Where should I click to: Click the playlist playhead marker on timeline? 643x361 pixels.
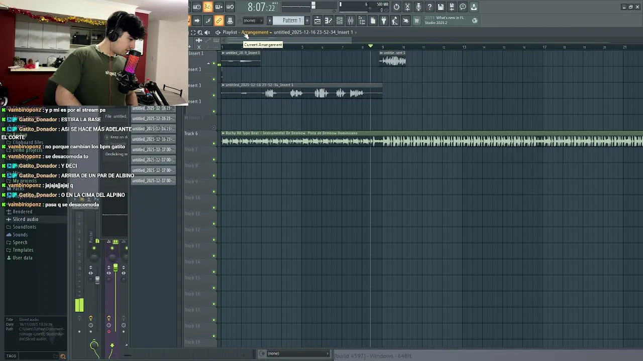click(371, 47)
